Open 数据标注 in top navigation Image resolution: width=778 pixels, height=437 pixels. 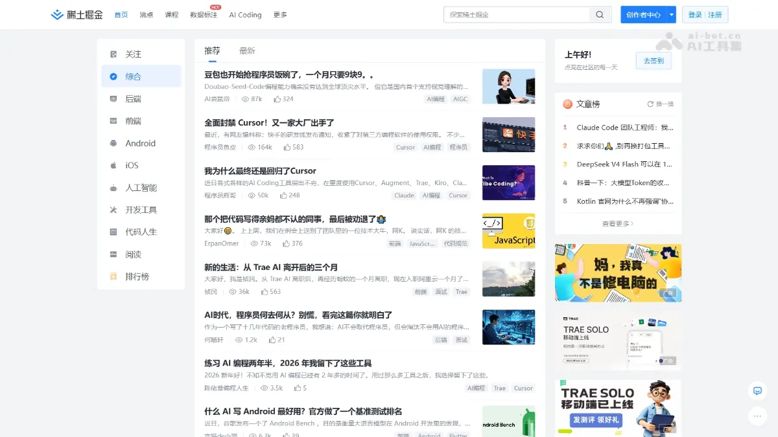pos(204,15)
